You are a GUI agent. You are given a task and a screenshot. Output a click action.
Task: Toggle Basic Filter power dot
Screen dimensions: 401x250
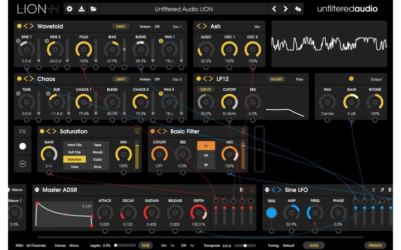click(152, 131)
